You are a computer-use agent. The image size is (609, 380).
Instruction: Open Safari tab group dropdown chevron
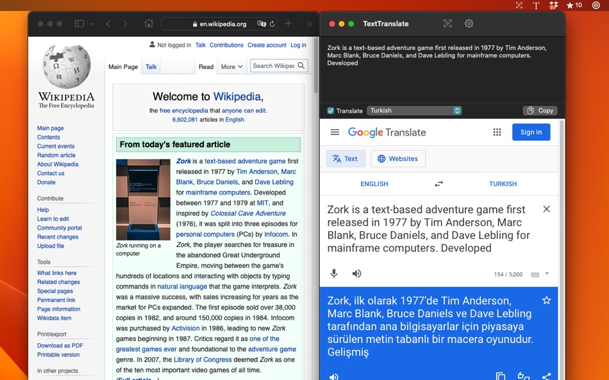coord(93,24)
